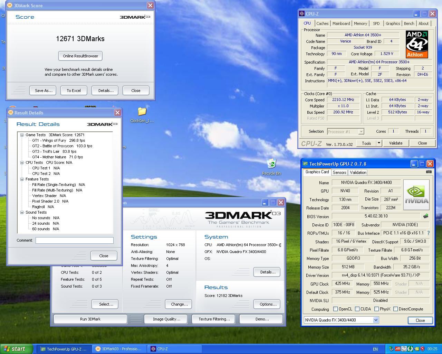Click the ATI tray icon

(x=397, y=349)
